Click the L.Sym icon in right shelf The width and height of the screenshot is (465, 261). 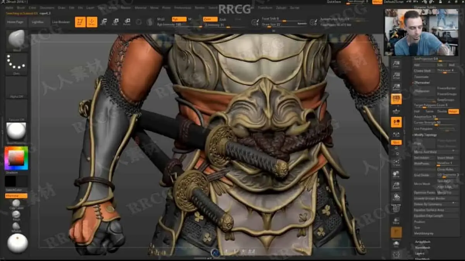396,134
